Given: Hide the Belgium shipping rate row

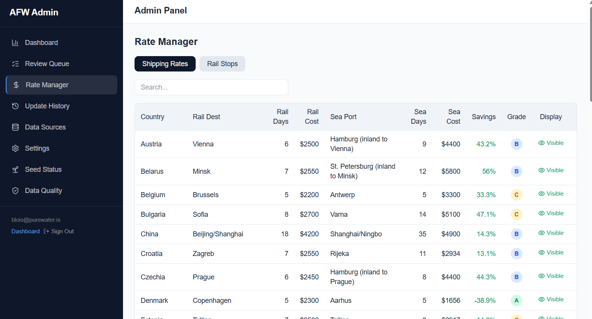Looking at the screenshot, I should coord(551,194).
